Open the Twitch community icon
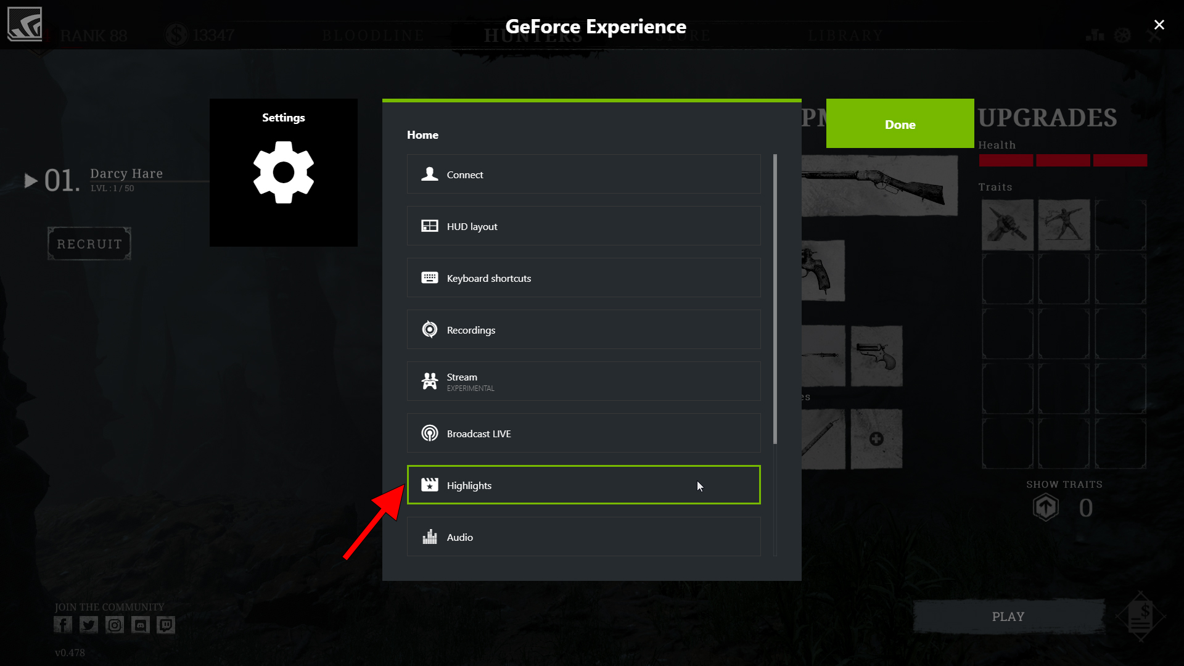The height and width of the screenshot is (666, 1184). click(x=166, y=625)
